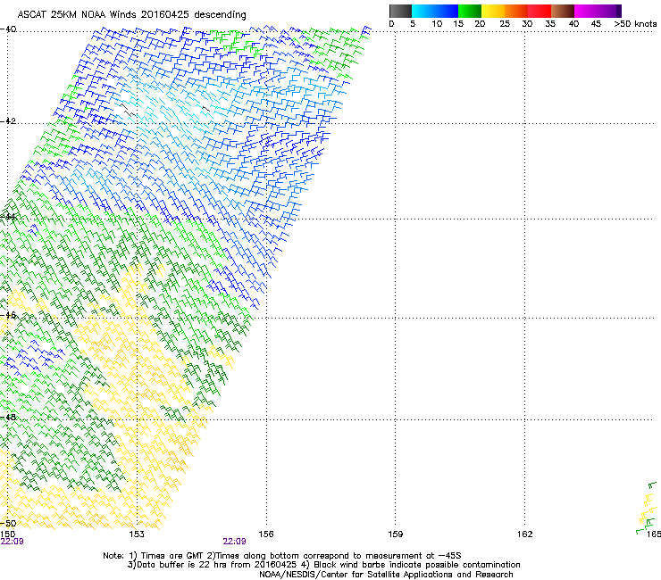The image size is (661, 580).
Task: Click the longitude label 150
Action: point(7,534)
